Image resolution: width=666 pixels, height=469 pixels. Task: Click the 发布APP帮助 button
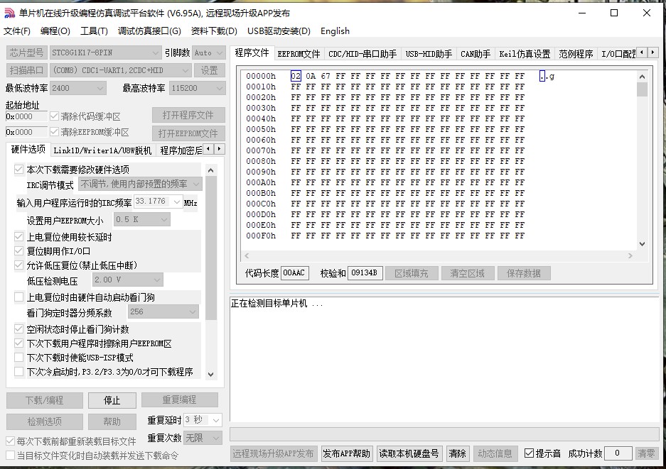347,453
